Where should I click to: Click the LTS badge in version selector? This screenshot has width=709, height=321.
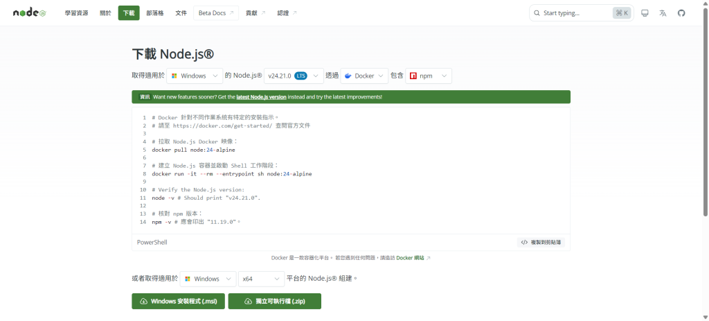pyautogui.click(x=300, y=76)
